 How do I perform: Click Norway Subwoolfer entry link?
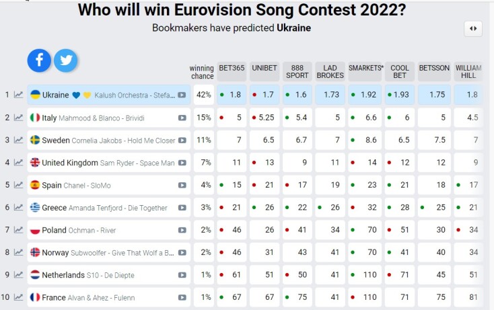[x=108, y=253]
